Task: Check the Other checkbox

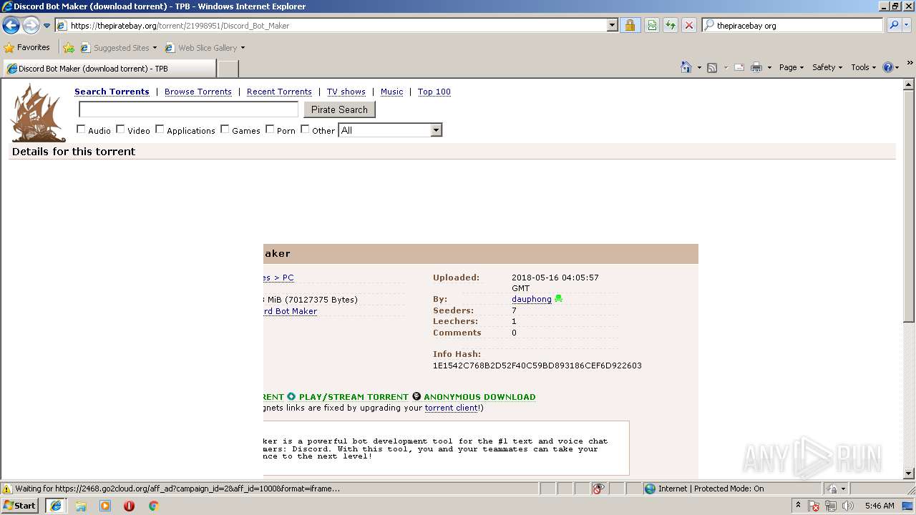Action: [305, 129]
